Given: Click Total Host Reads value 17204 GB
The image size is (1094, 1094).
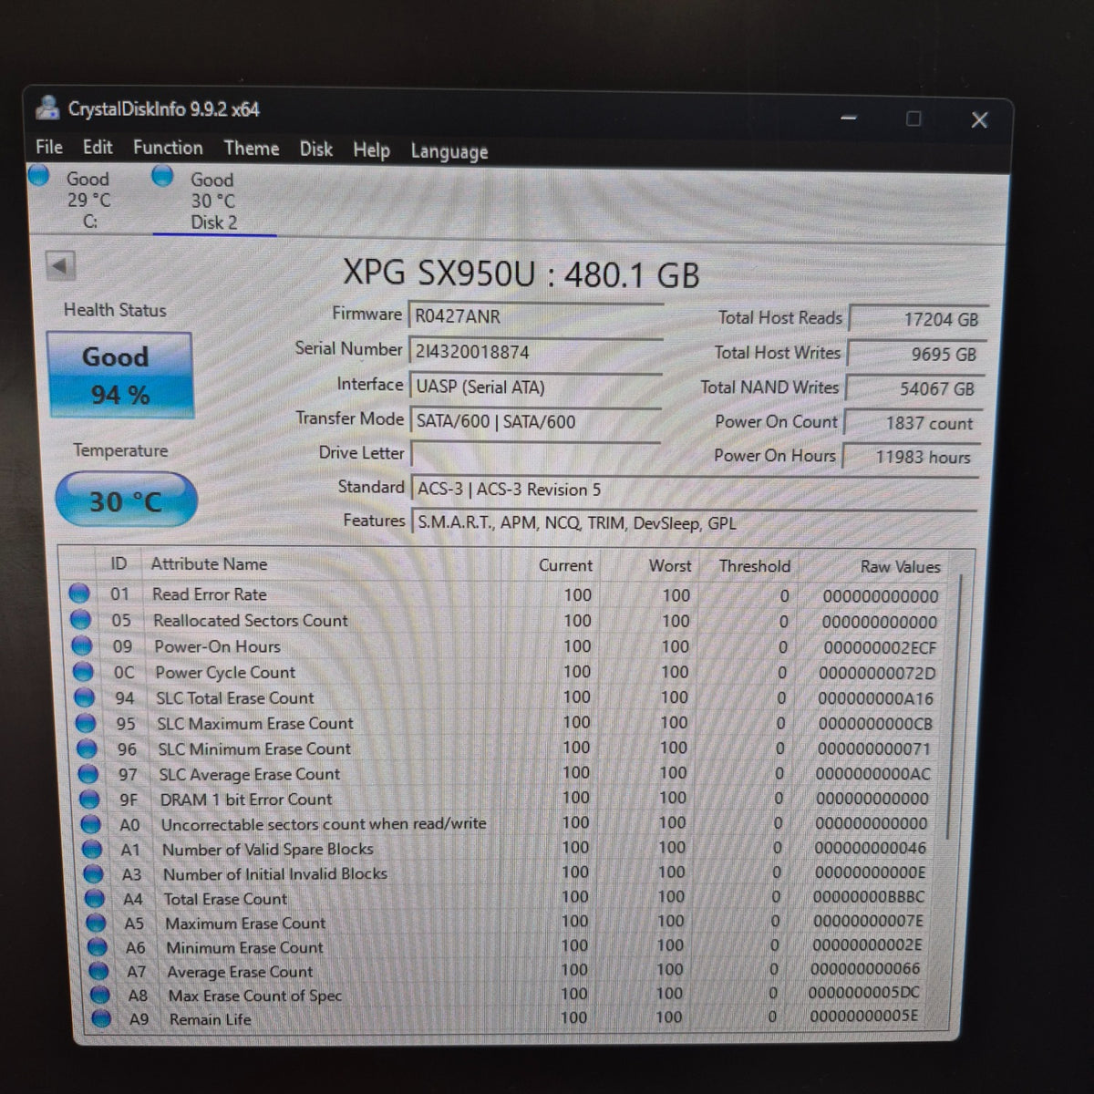Looking at the screenshot, I should coord(918,319).
